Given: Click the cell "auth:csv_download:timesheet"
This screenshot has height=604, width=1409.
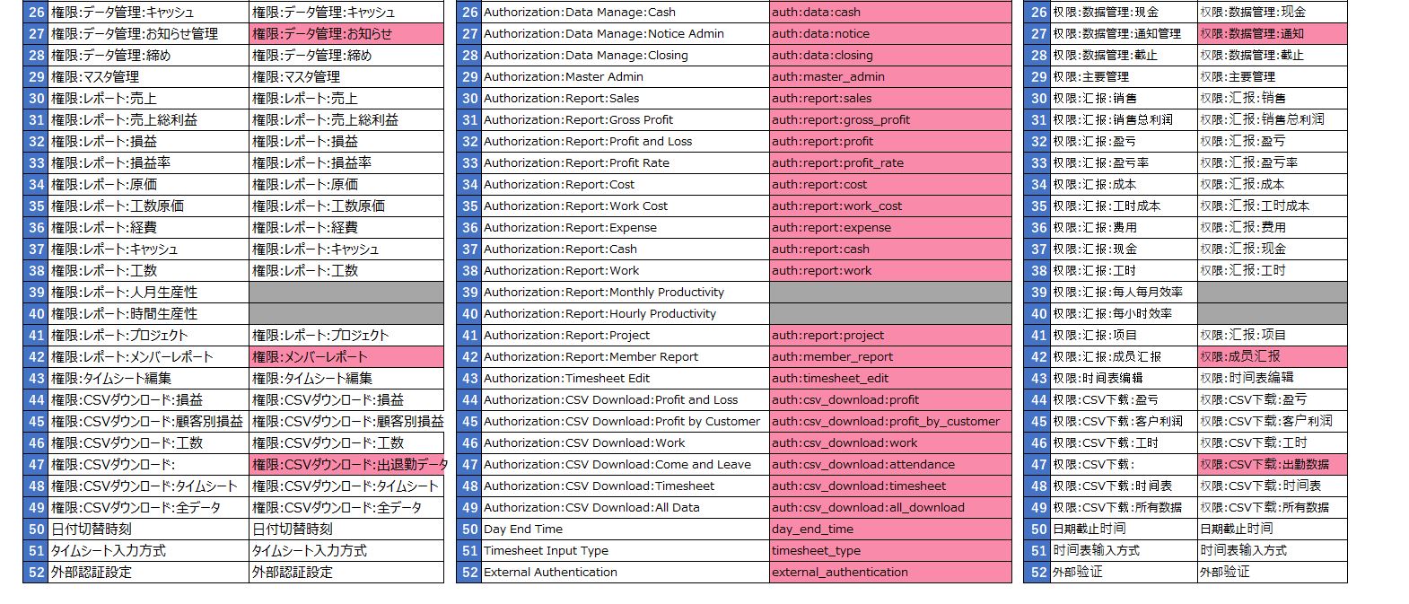Looking at the screenshot, I should tap(890, 486).
